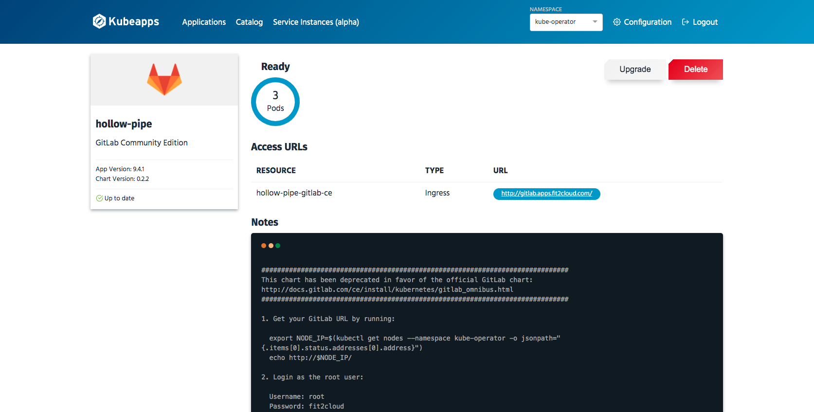Click the TYPE column header
The height and width of the screenshot is (412, 814).
[x=434, y=170]
